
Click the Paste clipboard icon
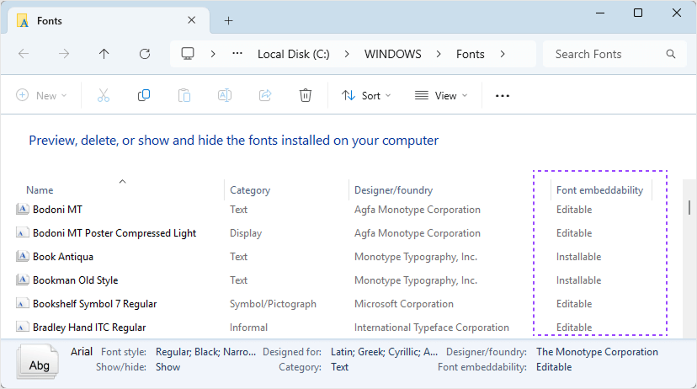tap(184, 95)
